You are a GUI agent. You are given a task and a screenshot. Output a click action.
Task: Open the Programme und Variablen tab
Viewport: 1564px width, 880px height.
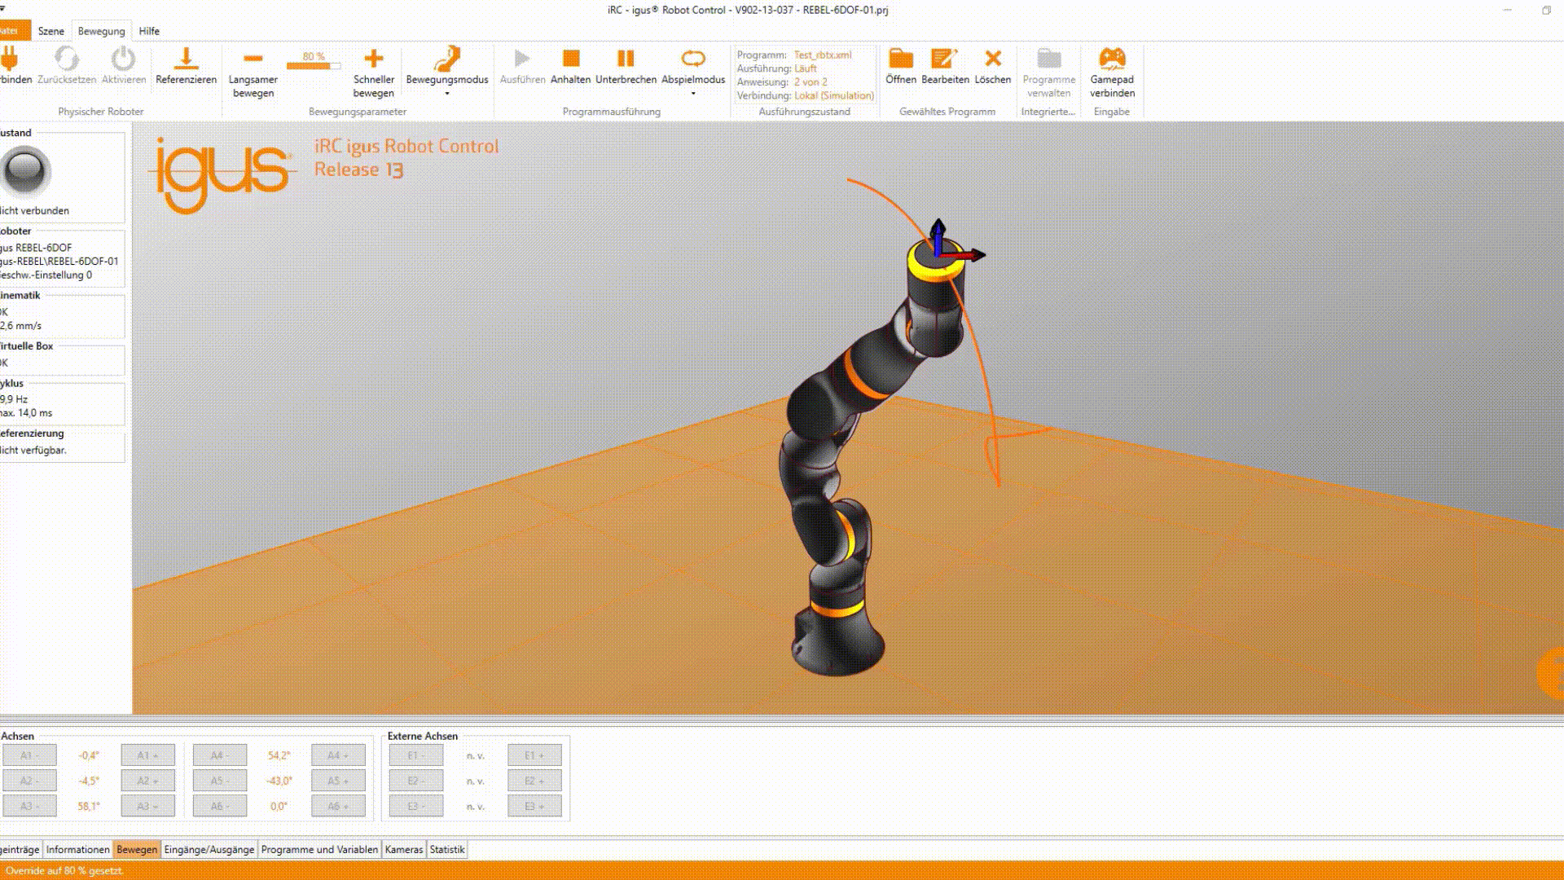(x=319, y=849)
